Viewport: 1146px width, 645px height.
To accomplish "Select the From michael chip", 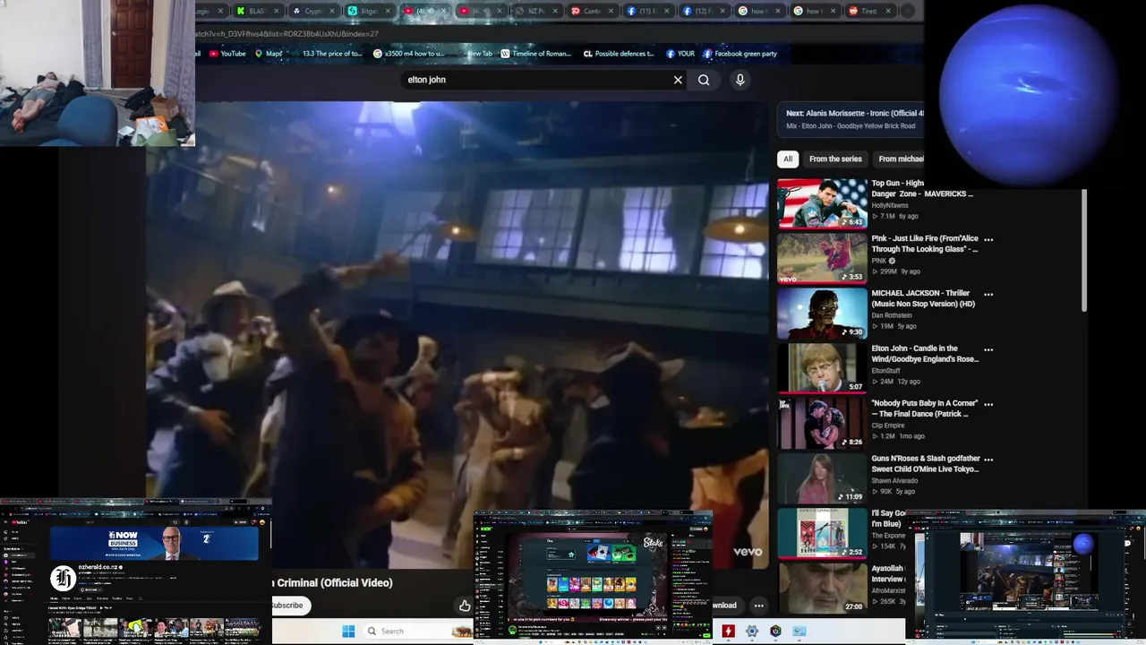I will coord(899,159).
